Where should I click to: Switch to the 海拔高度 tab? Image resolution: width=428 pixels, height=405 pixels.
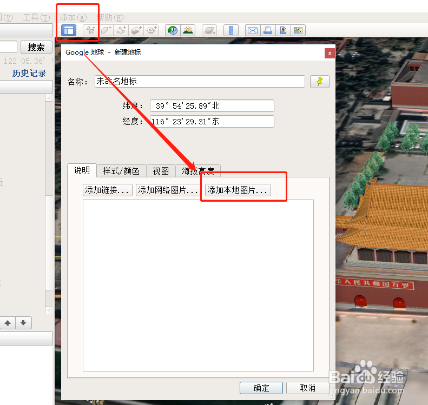198,171
